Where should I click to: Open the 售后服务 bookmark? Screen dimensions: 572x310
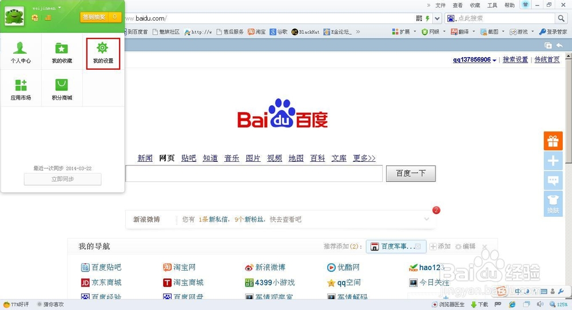[x=230, y=32]
